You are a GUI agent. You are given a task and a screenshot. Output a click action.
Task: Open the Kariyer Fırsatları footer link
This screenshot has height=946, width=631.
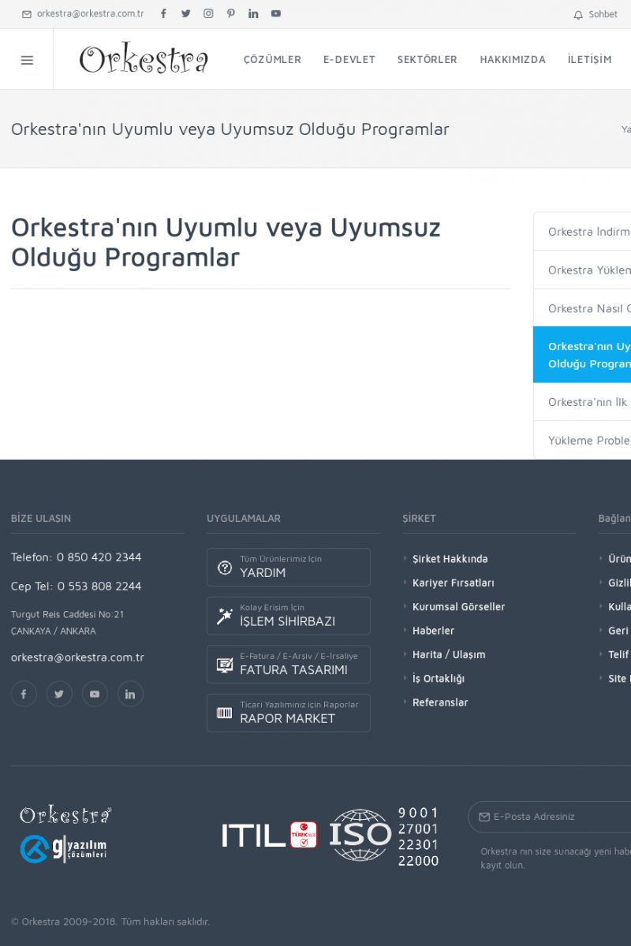453,583
